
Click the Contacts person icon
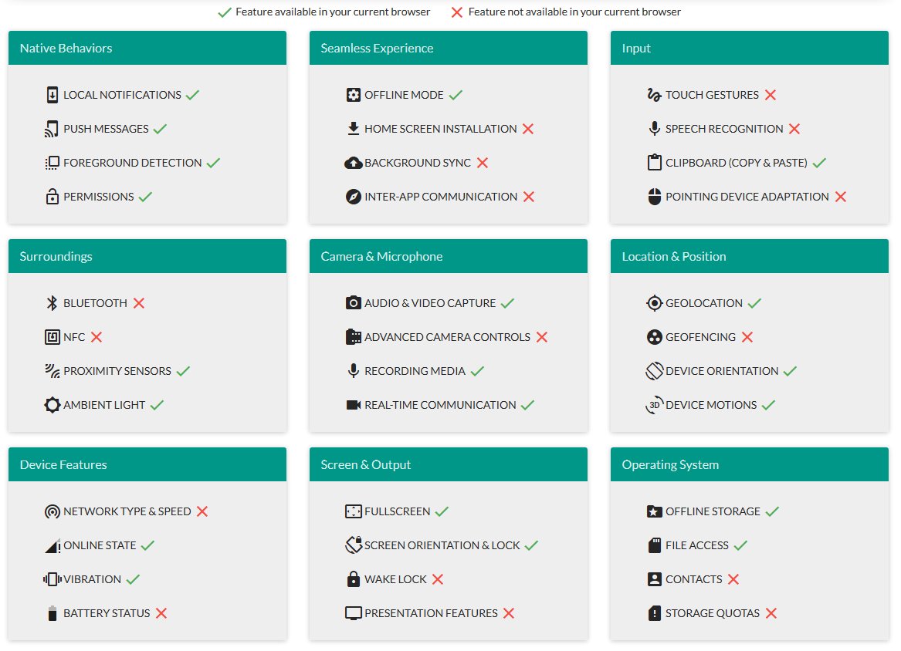point(655,578)
